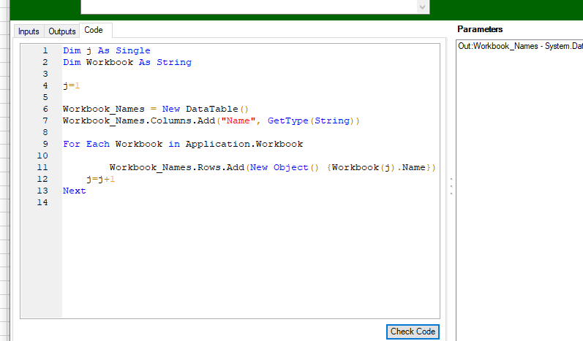Click line number 14 in gutter
583x341 pixels.
(42, 202)
